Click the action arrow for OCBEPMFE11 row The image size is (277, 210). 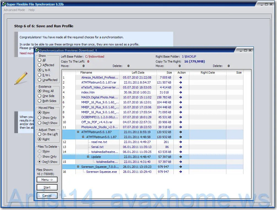[x=180, y=117]
